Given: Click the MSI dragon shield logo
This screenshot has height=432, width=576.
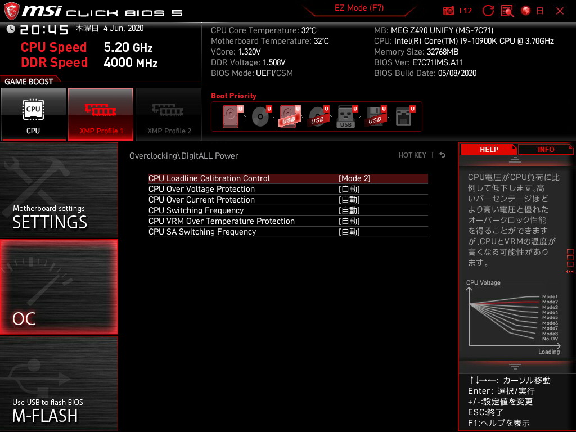Looking at the screenshot, I should point(11,11).
